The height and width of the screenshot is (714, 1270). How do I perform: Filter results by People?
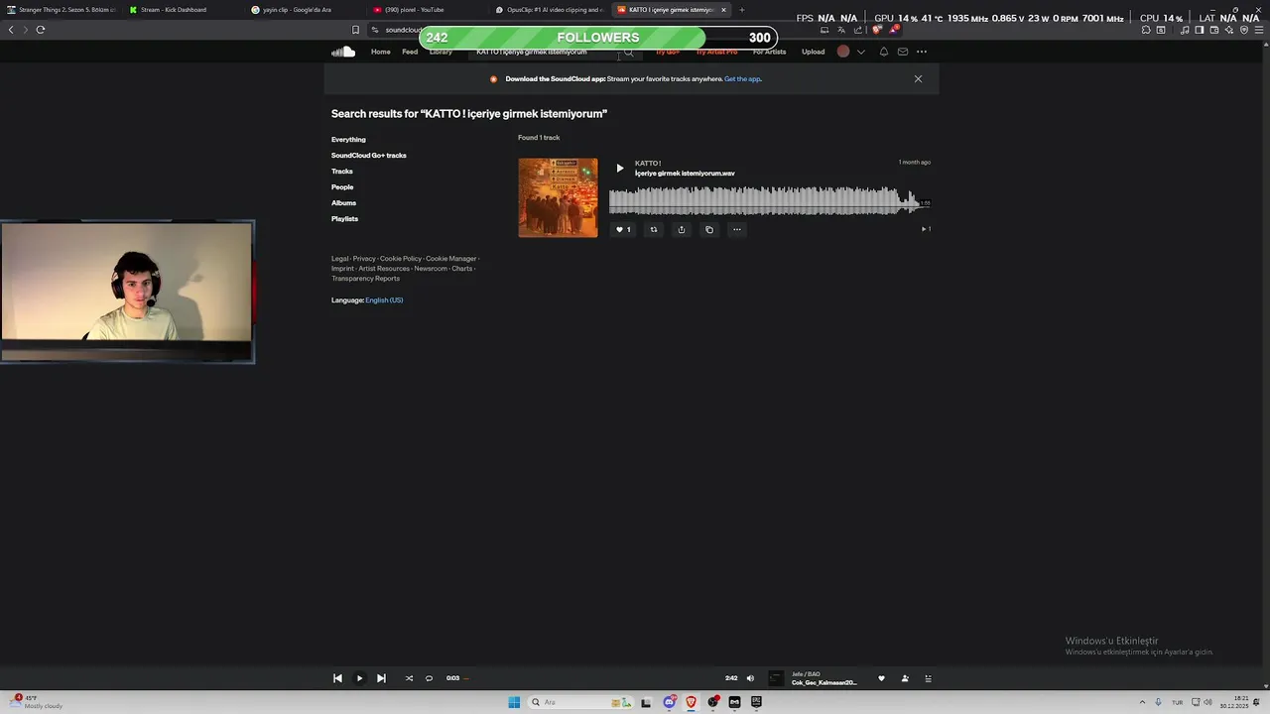tap(342, 187)
